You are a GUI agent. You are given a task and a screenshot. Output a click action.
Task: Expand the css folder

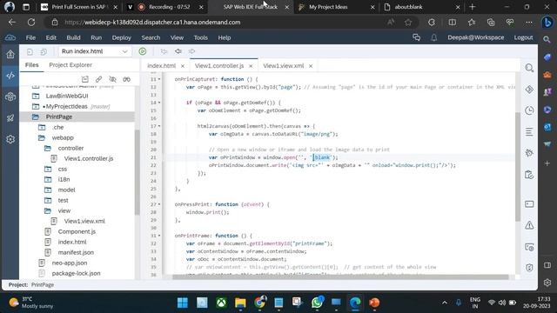[48, 169]
